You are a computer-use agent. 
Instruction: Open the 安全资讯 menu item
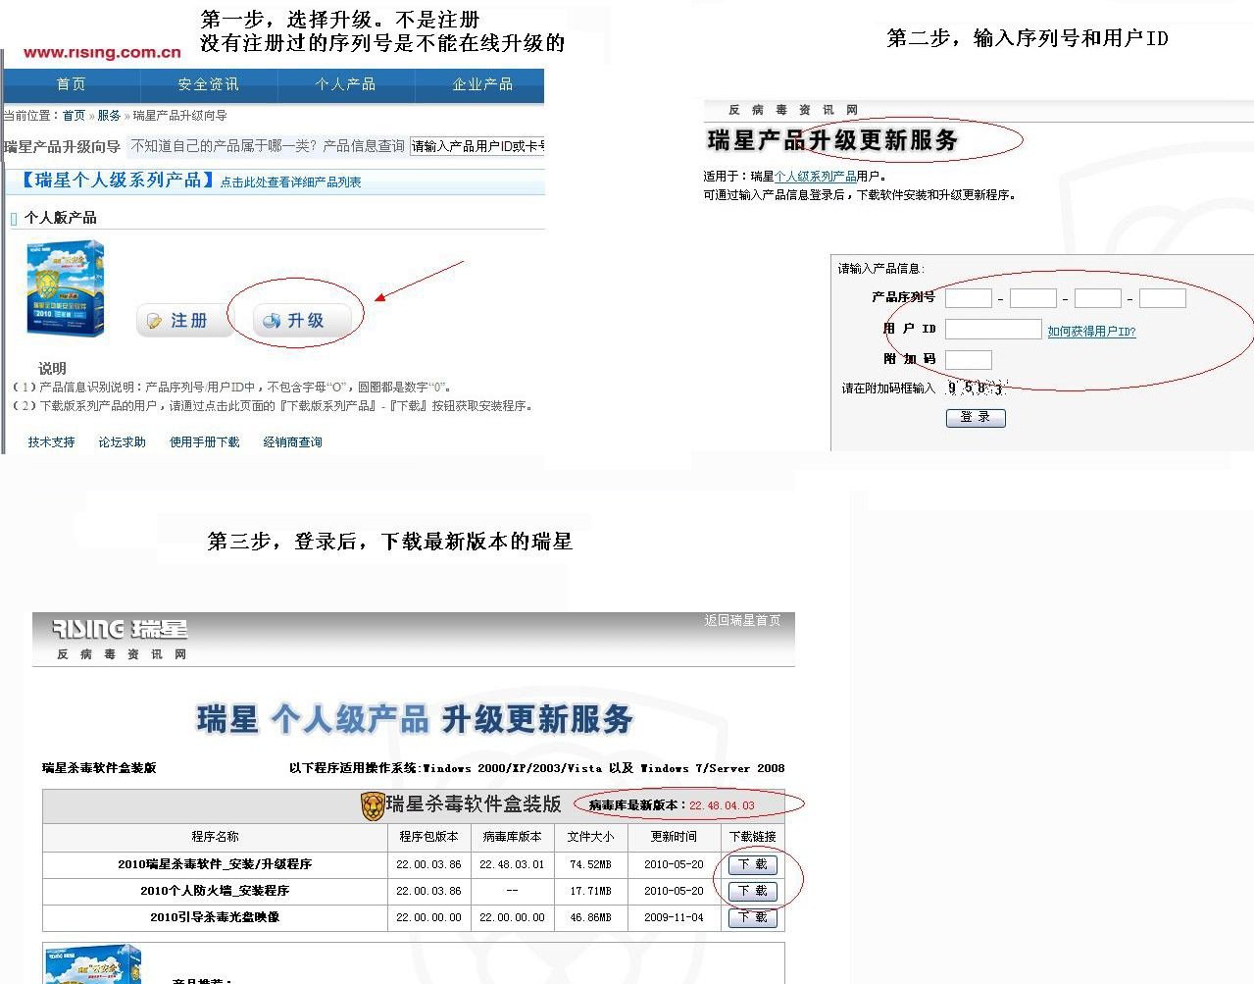click(x=210, y=85)
